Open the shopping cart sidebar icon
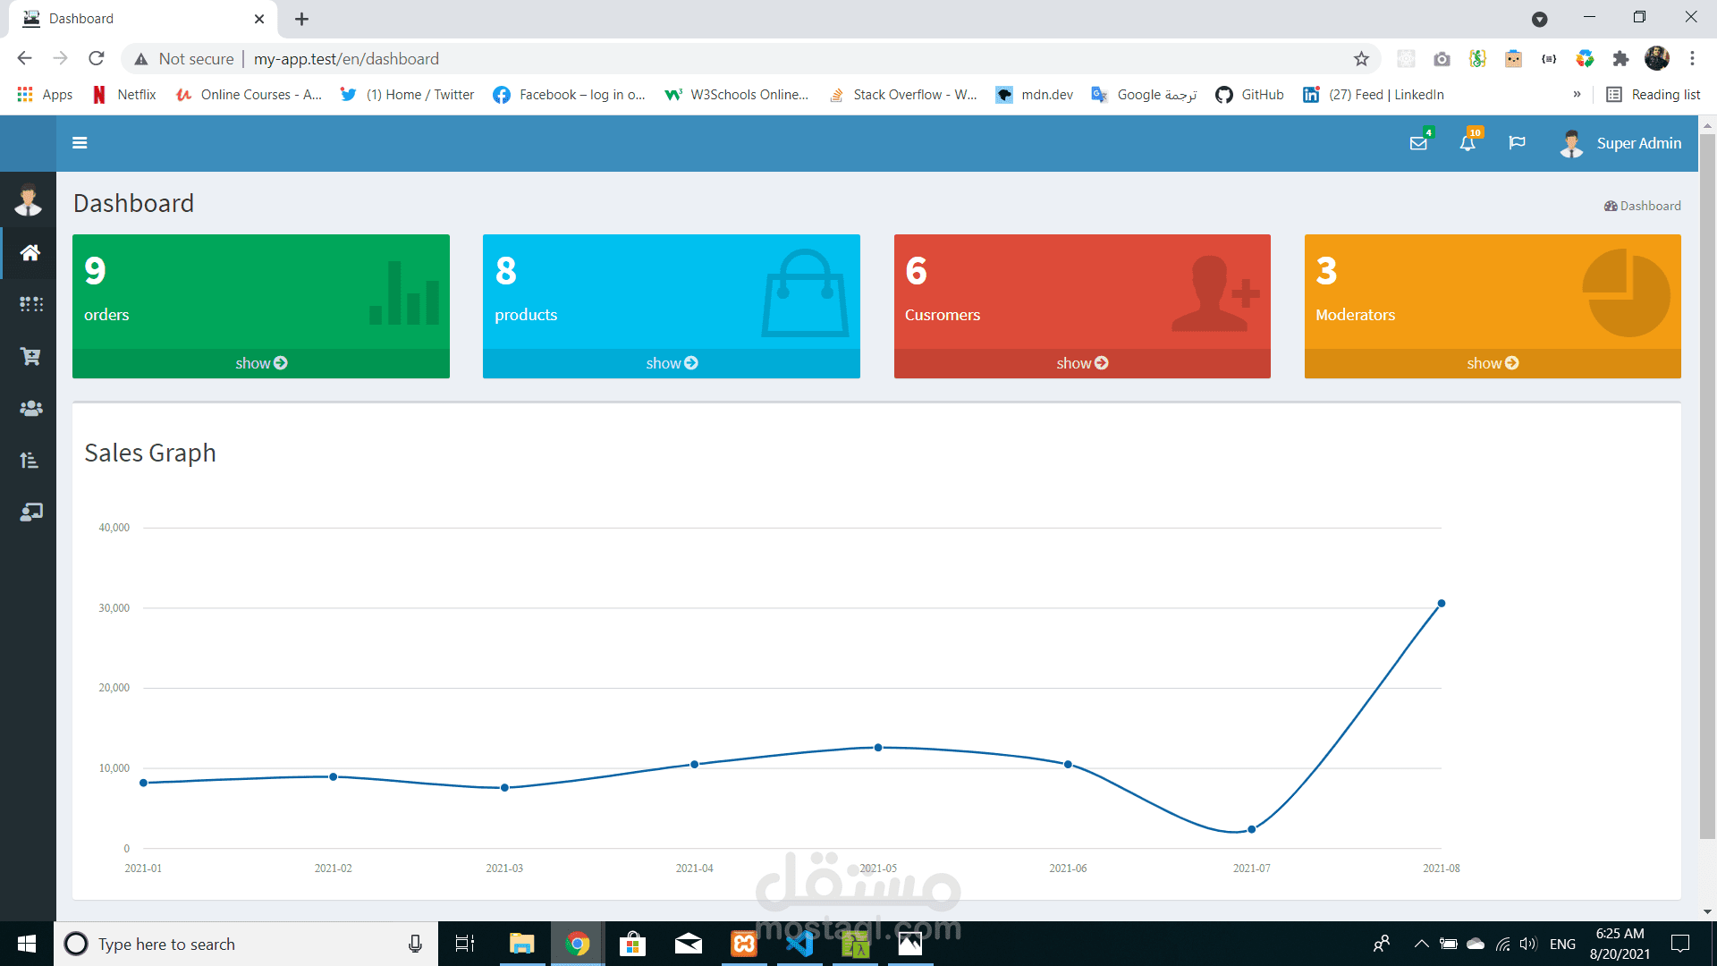Viewport: 1717px width, 966px height. 30,356
